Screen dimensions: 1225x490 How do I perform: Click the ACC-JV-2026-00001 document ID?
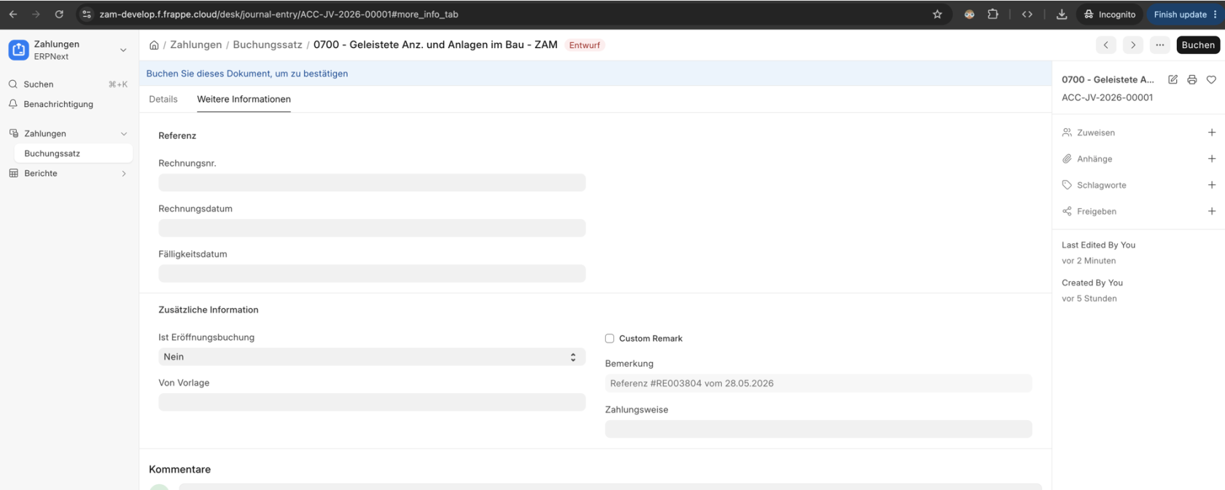tap(1107, 98)
